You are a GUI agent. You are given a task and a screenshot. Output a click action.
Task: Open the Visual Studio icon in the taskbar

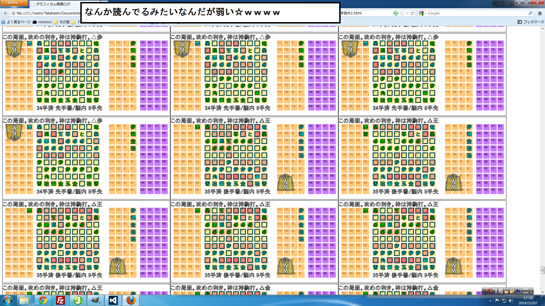click(113, 300)
